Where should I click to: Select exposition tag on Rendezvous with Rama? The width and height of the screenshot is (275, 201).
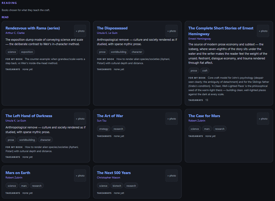pos(27,52)
